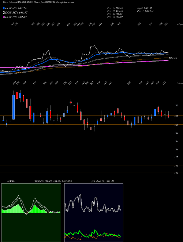Click the white DOW MT legend swatch
The image size is (183, 242).
(x=4, y=13)
